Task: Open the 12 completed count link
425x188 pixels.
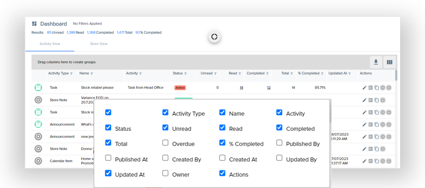Action: click(269, 88)
